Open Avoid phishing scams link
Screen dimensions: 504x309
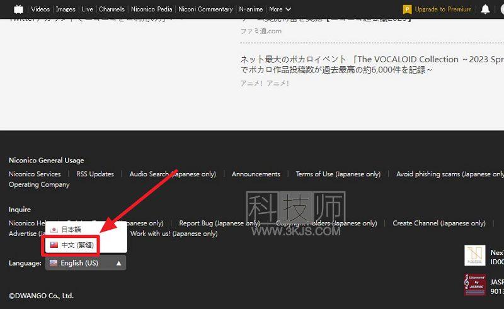pos(450,174)
